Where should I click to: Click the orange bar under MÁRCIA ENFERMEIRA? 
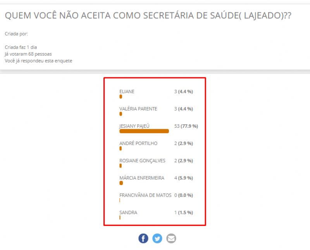coord(121,183)
